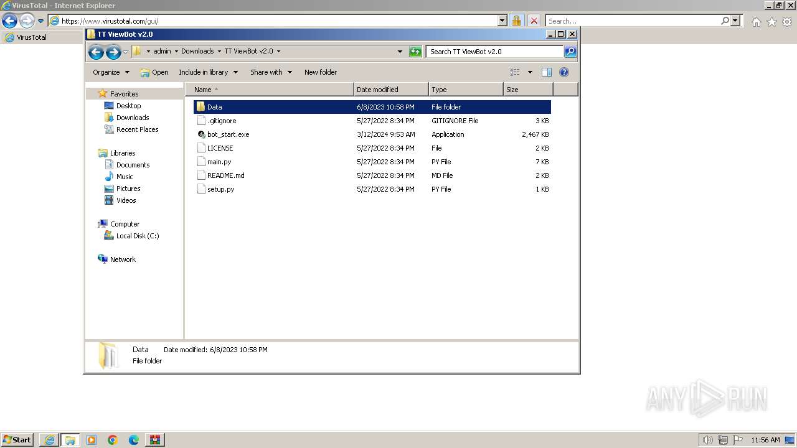Image resolution: width=797 pixels, height=448 pixels.
Task: Open IE Favorites star icon
Action: [x=771, y=22]
